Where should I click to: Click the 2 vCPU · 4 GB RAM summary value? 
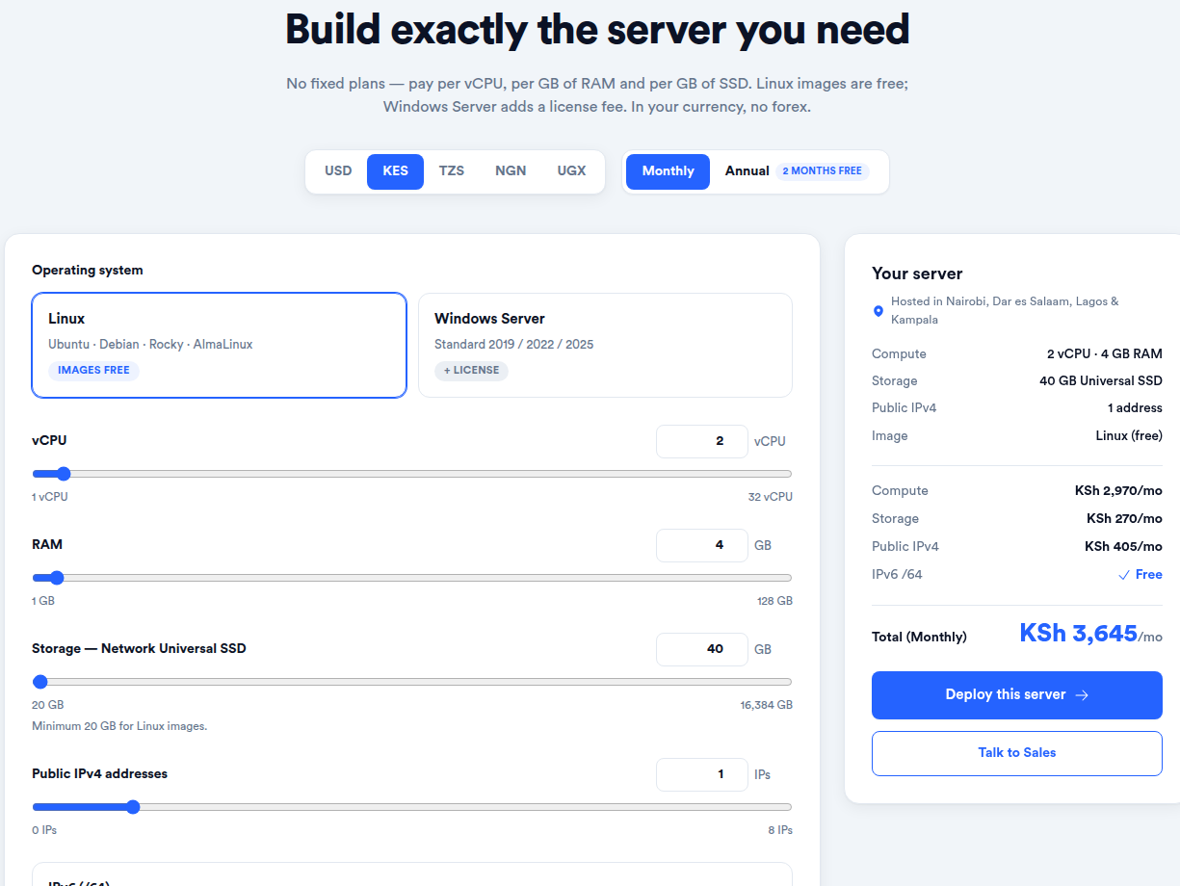point(1105,354)
